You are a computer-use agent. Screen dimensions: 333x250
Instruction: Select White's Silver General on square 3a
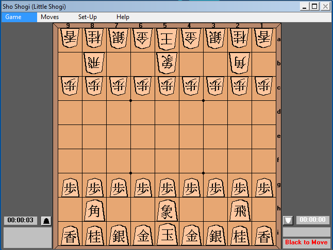215,39
